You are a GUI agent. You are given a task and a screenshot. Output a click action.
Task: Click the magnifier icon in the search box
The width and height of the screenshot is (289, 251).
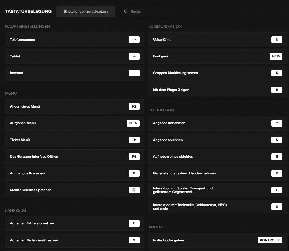[126, 12]
